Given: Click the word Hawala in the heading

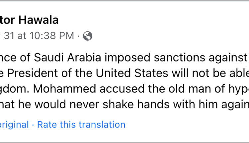Looking at the screenshot, I should (39, 20).
